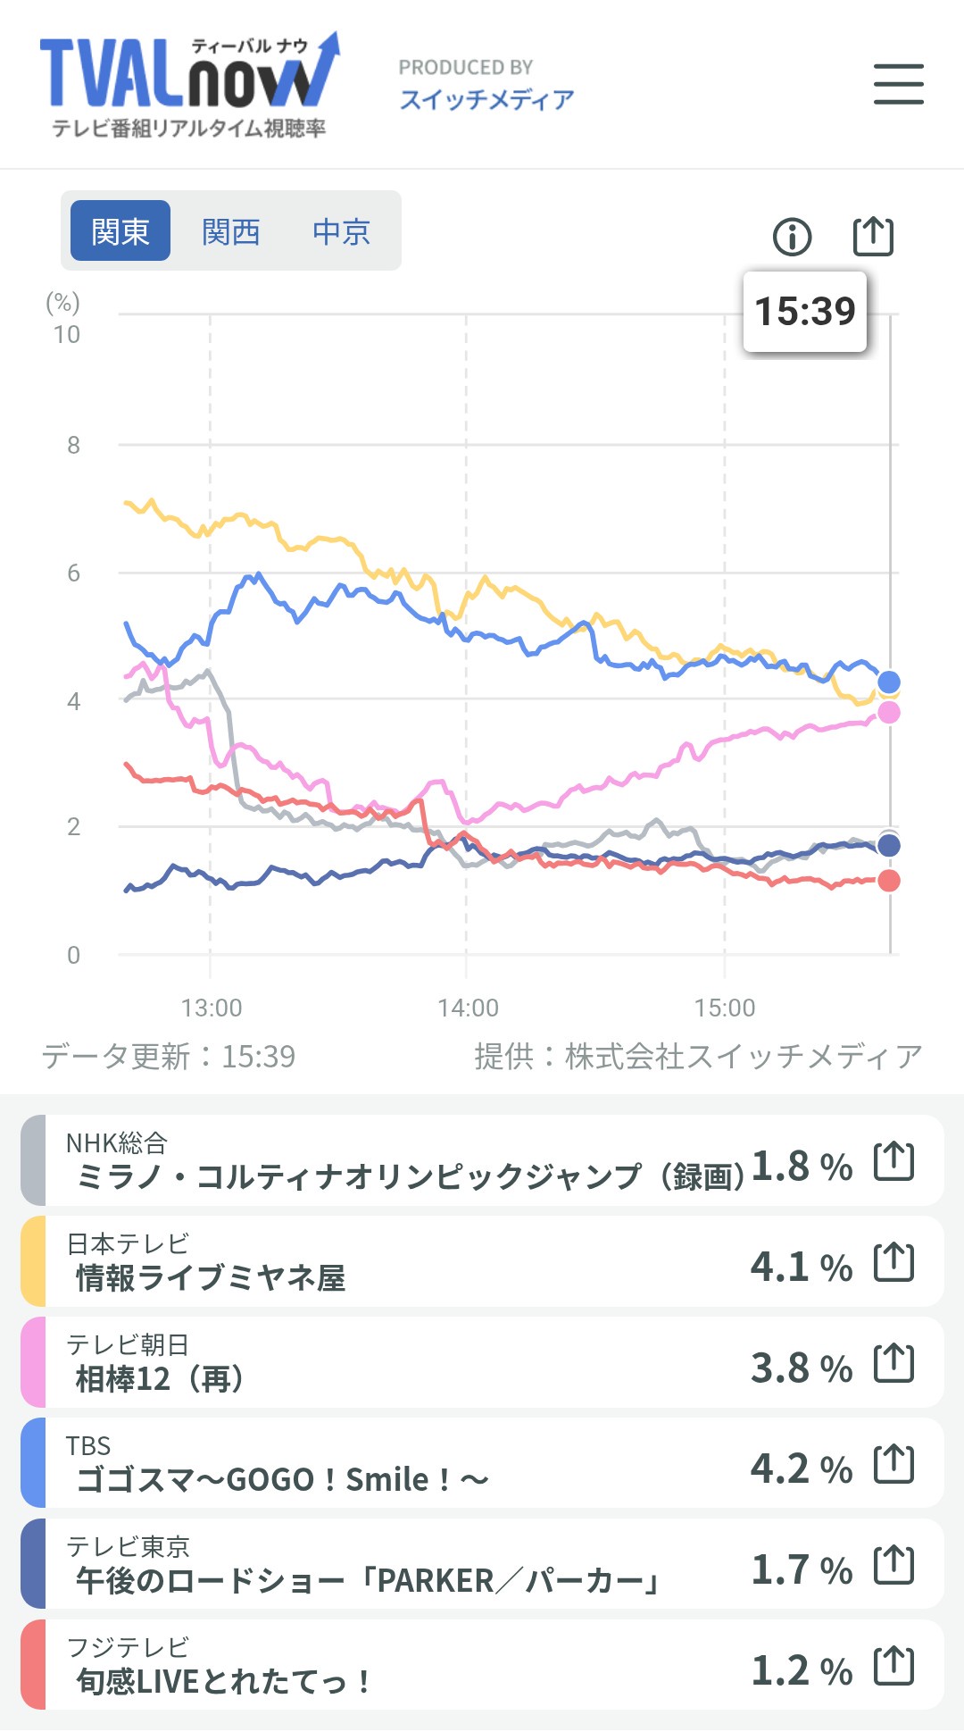Click the 15:39 time tooltip
The width and height of the screenshot is (964, 1732).
tap(805, 311)
